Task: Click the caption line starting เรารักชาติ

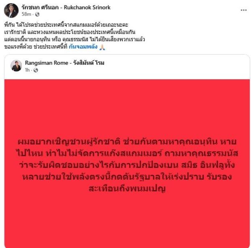Action: (x=69, y=32)
